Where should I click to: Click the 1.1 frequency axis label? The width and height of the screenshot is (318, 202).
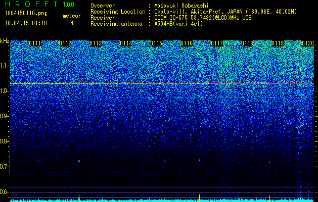[4, 66]
